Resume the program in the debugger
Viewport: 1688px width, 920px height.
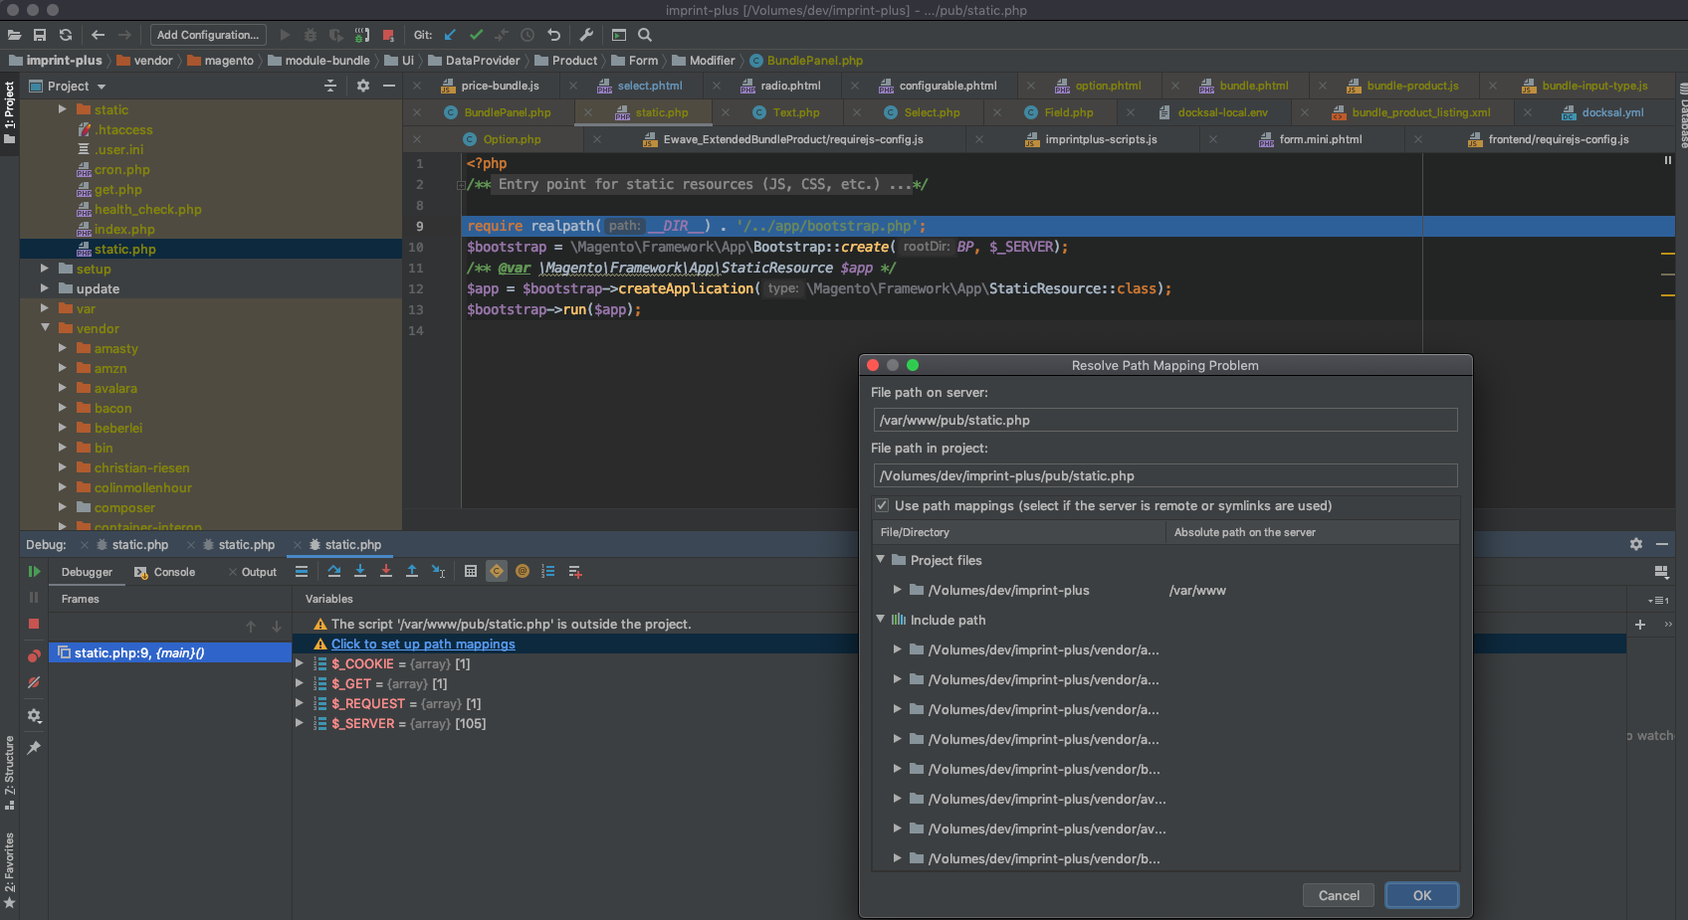[x=34, y=572]
